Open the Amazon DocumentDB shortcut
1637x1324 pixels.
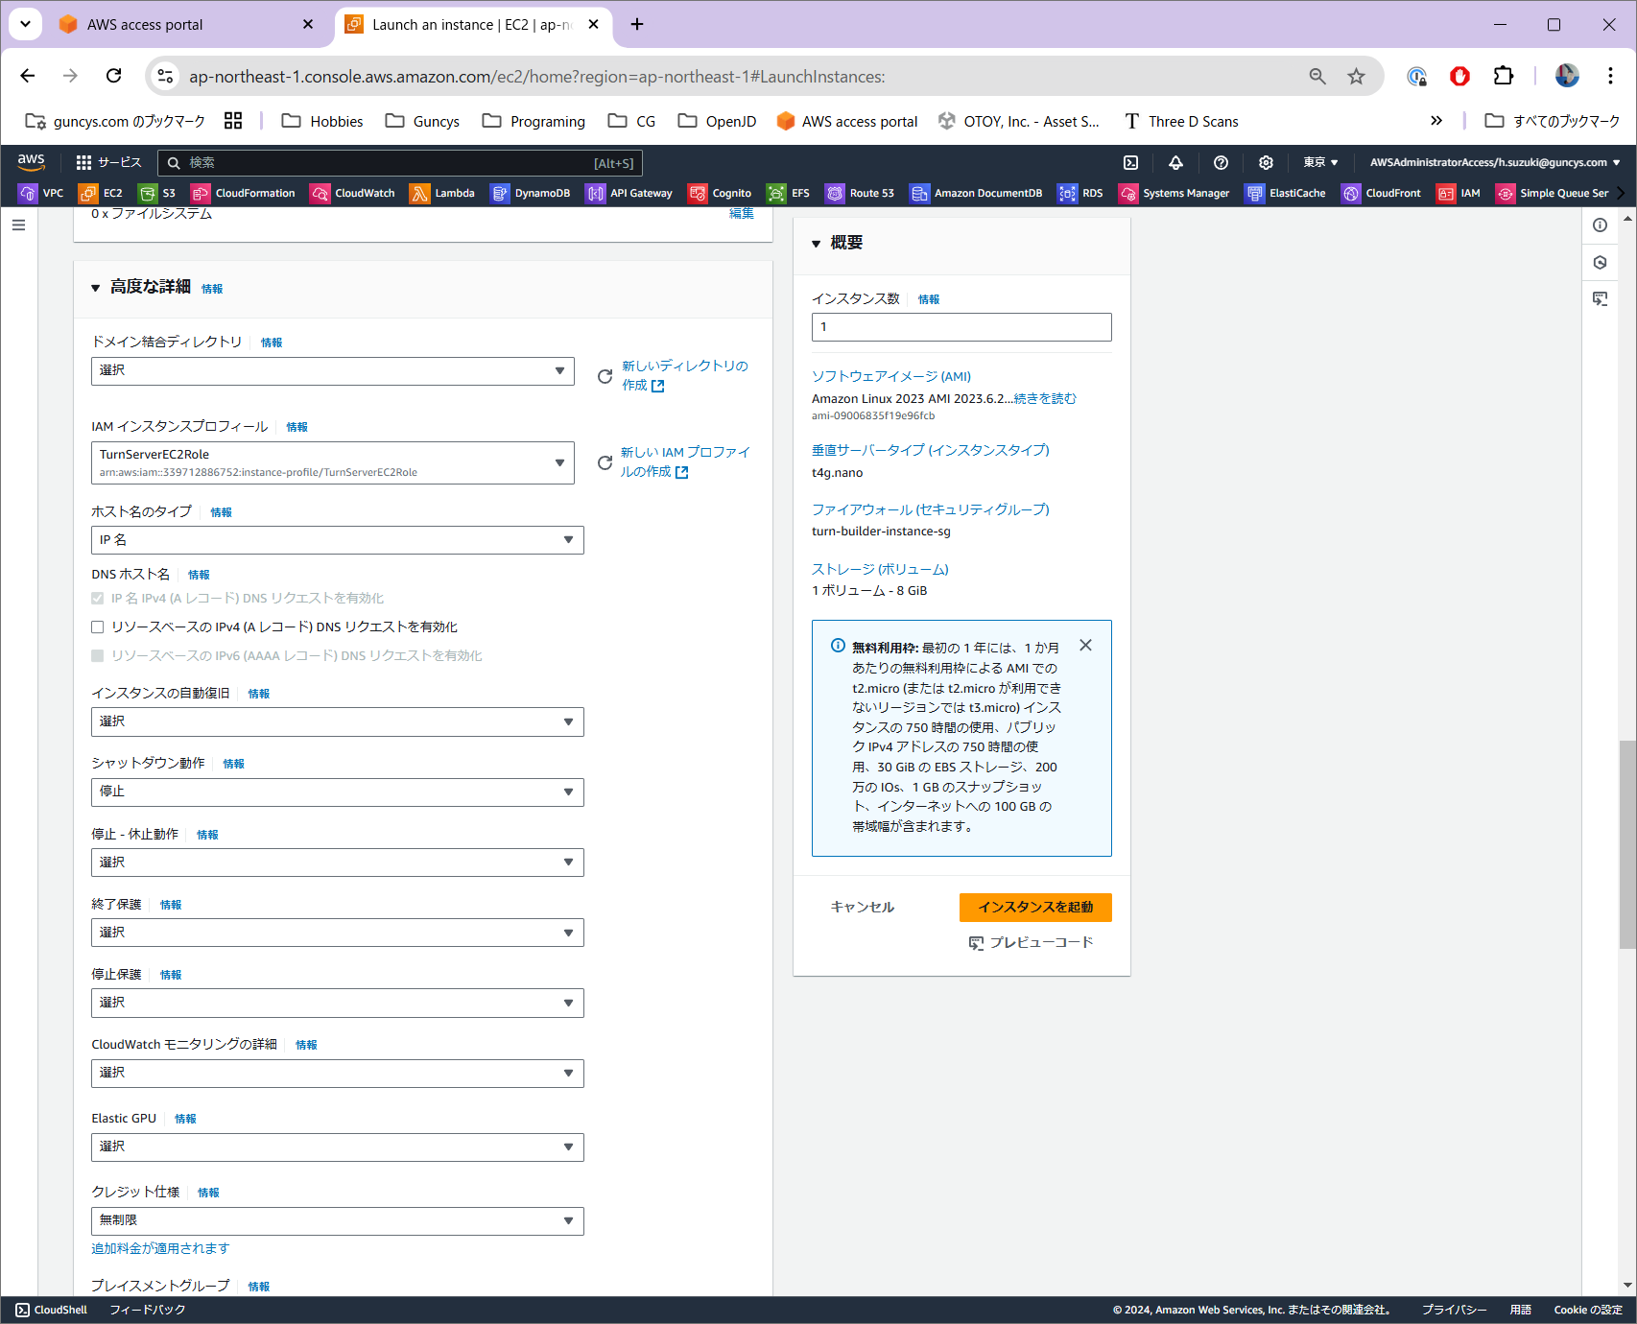coord(976,193)
